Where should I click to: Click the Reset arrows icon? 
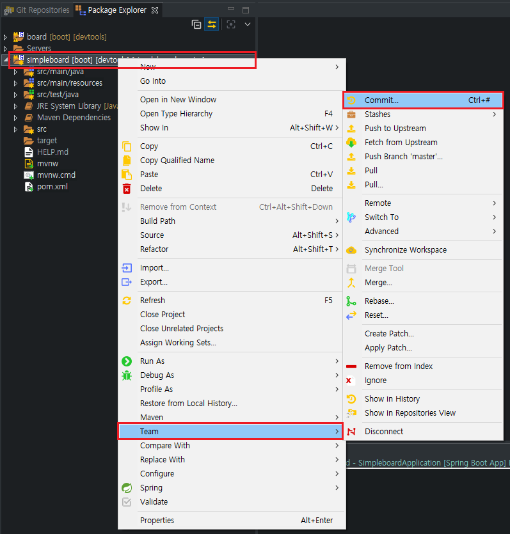tap(351, 315)
